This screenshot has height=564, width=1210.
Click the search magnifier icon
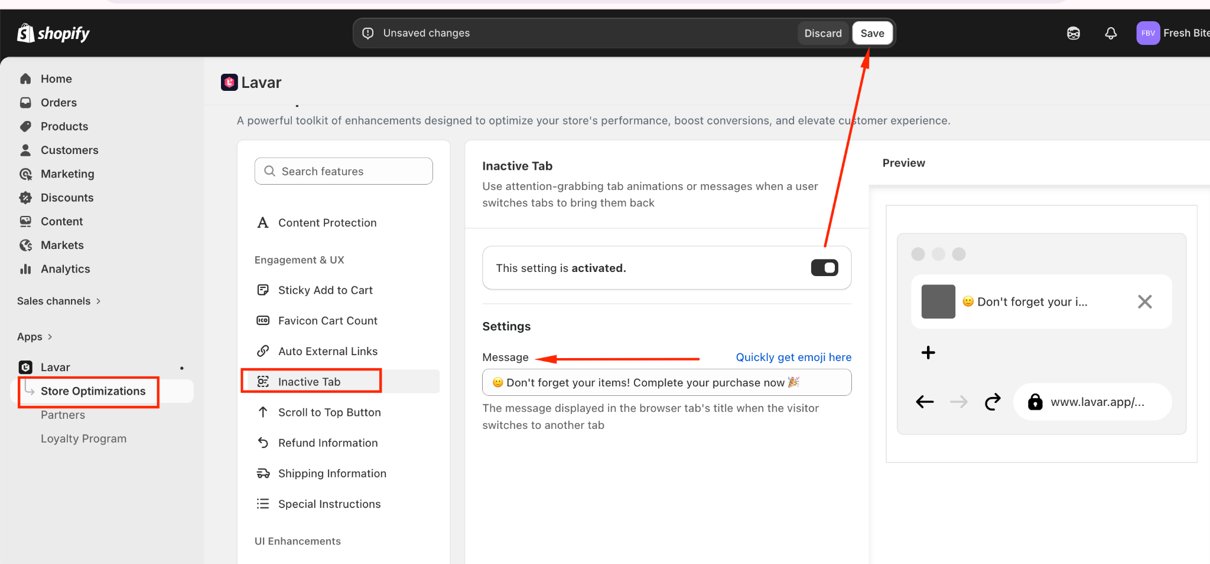(x=269, y=171)
